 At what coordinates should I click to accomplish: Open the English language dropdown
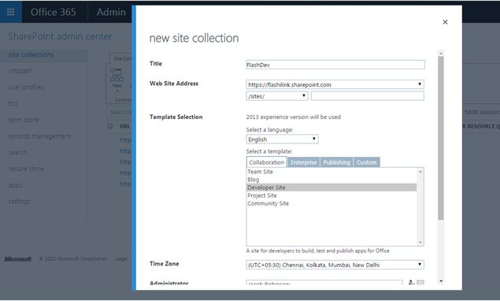click(282, 139)
